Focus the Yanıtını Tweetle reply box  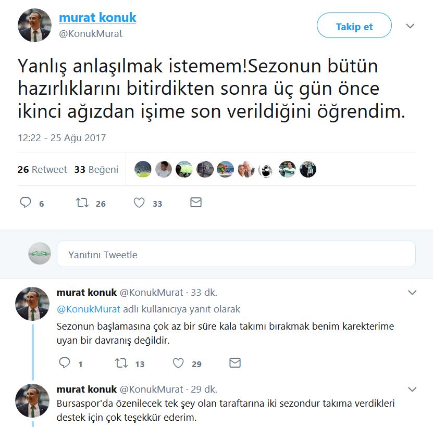tap(236, 254)
